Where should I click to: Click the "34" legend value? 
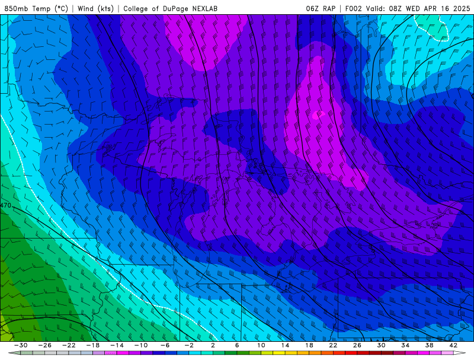(x=405, y=345)
